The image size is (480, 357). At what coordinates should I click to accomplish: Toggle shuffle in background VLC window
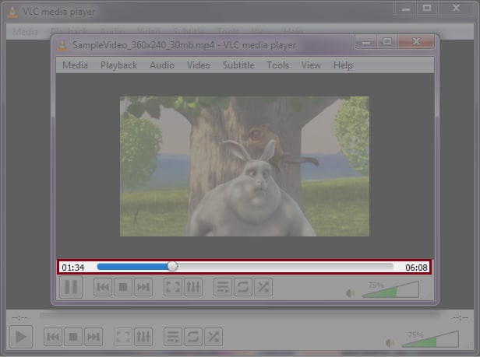click(x=214, y=337)
